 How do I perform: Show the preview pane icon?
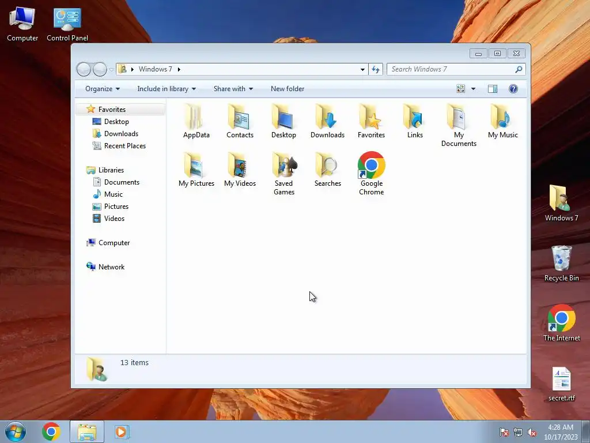point(492,88)
